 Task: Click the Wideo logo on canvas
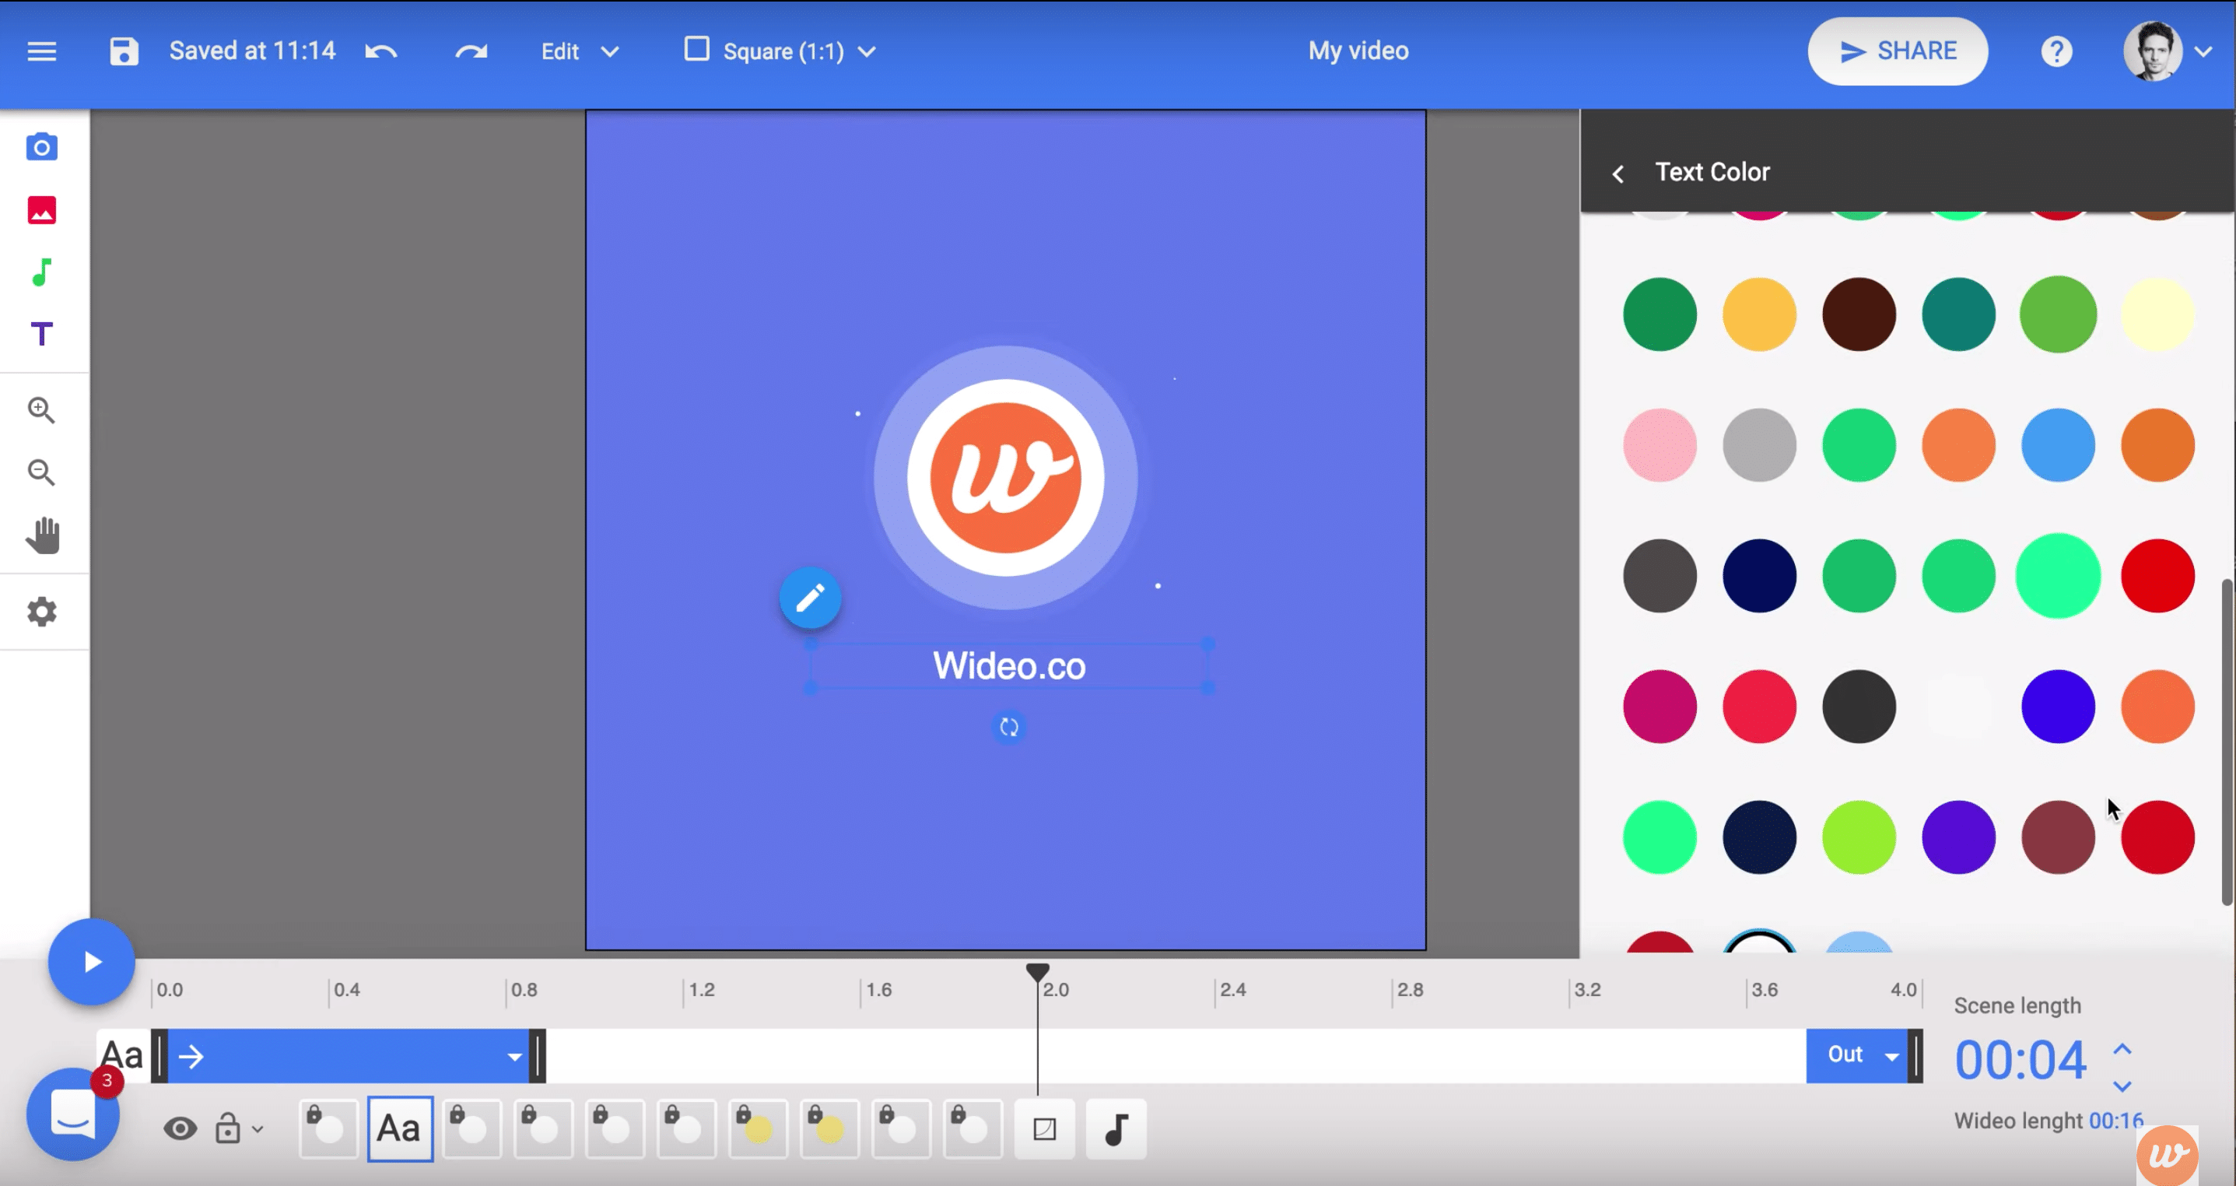1005,478
